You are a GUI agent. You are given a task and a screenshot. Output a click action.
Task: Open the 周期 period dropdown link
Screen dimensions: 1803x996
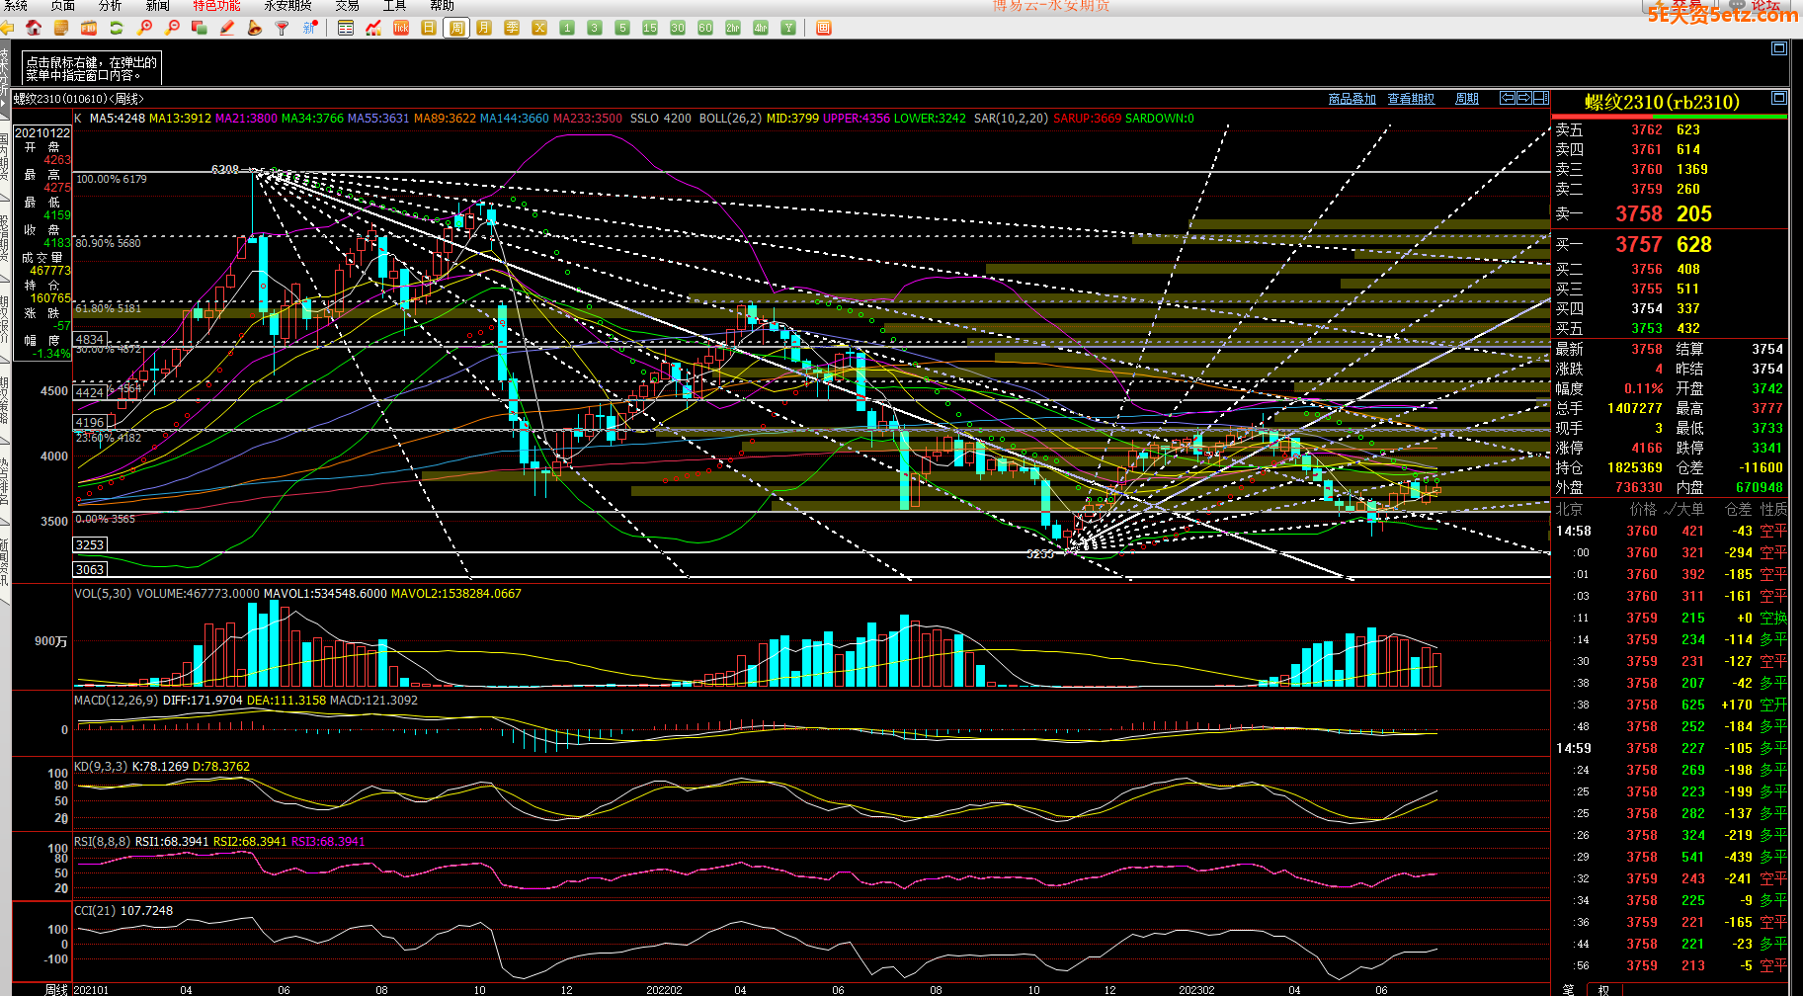[1467, 99]
